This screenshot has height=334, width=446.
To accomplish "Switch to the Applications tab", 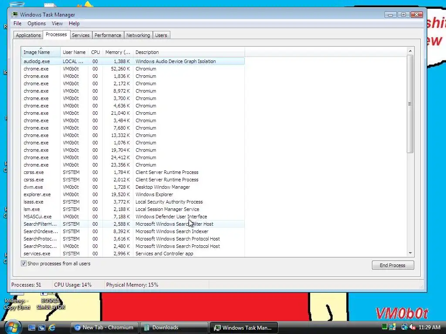I will pyautogui.click(x=28, y=35).
